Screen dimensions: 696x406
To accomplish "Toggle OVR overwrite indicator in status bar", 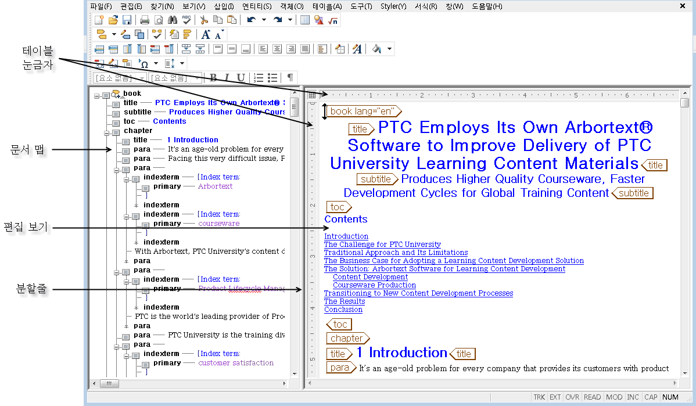I will click(x=572, y=397).
